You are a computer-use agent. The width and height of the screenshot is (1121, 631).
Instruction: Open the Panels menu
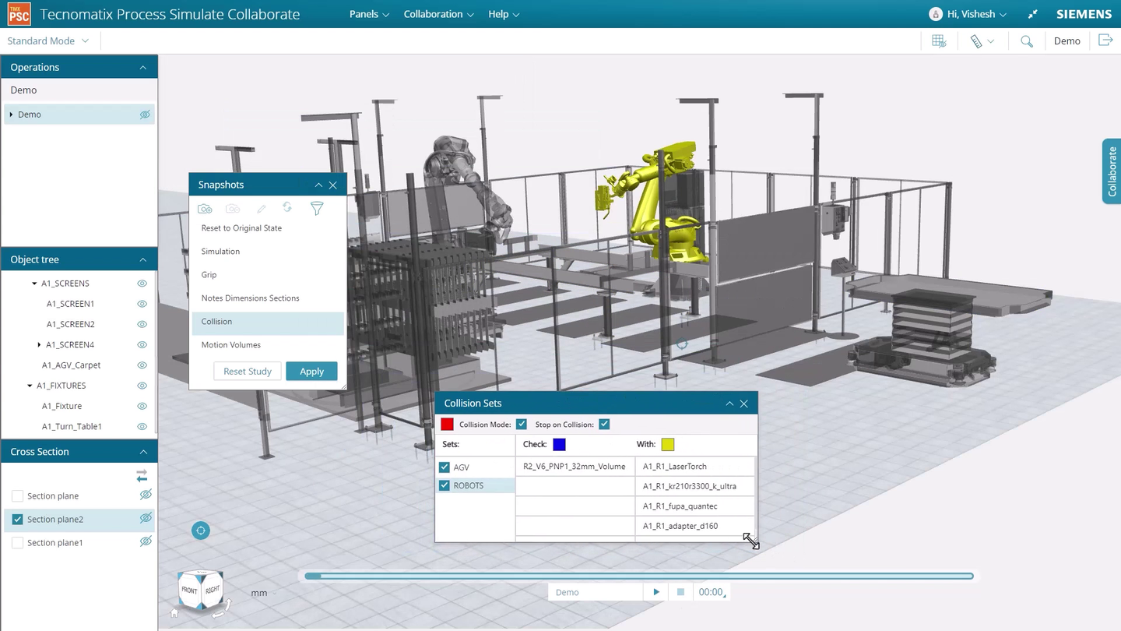[x=367, y=14]
